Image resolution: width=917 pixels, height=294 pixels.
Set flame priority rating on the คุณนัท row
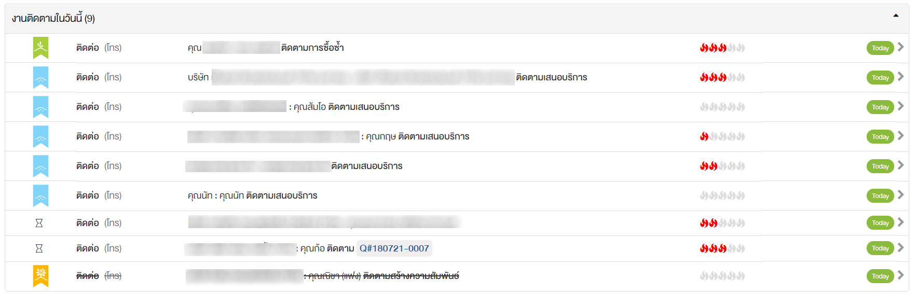(x=722, y=195)
